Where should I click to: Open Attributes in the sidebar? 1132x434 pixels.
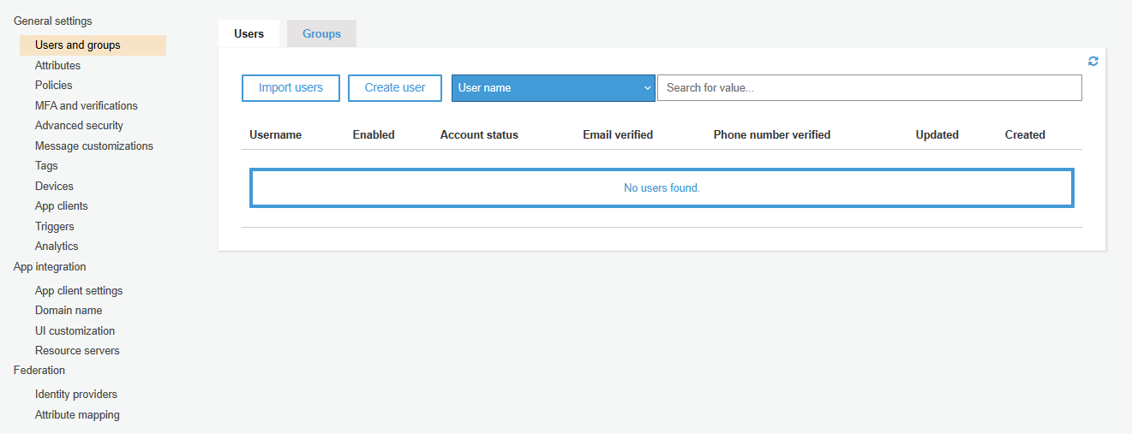point(57,65)
